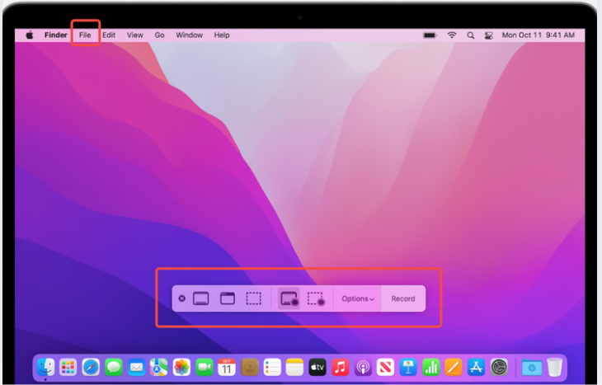Image resolution: width=602 pixels, height=385 pixels.
Task: Switch to Record Selected Portion mode
Action: click(316, 298)
